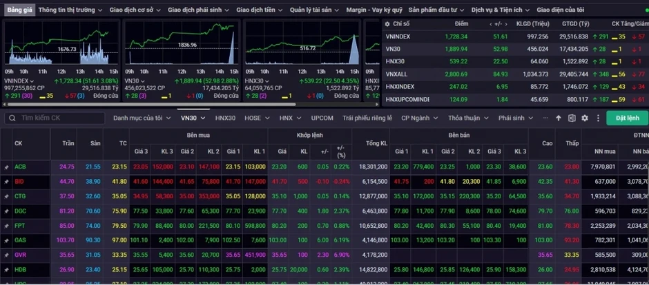Toggle the pin icon for BID
This screenshot has width=649, height=285.
[x=6, y=182]
